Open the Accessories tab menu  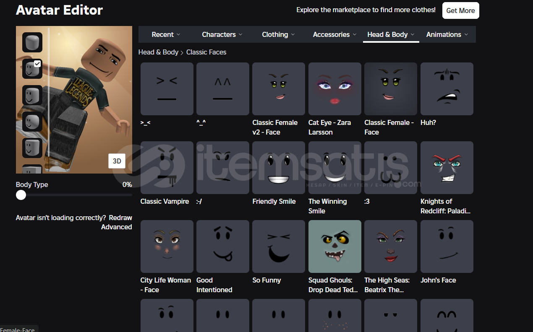(x=335, y=34)
